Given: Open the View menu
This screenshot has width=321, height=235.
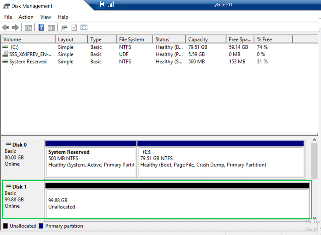Looking at the screenshot, I should (46, 17).
